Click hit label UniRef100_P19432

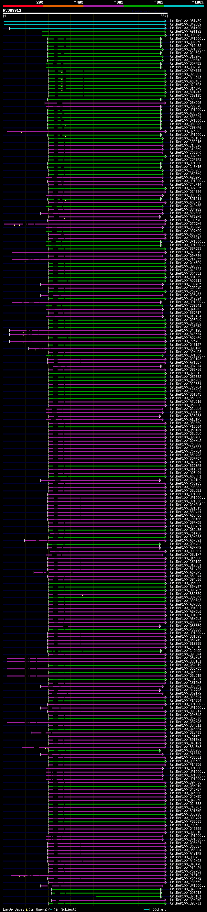pos(186,46)
